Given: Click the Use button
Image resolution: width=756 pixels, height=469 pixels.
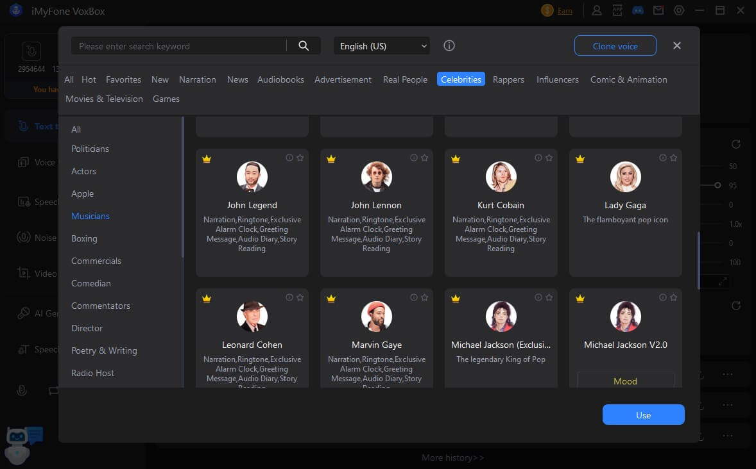Looking at the screenshot, I should [x=643, y=415].
